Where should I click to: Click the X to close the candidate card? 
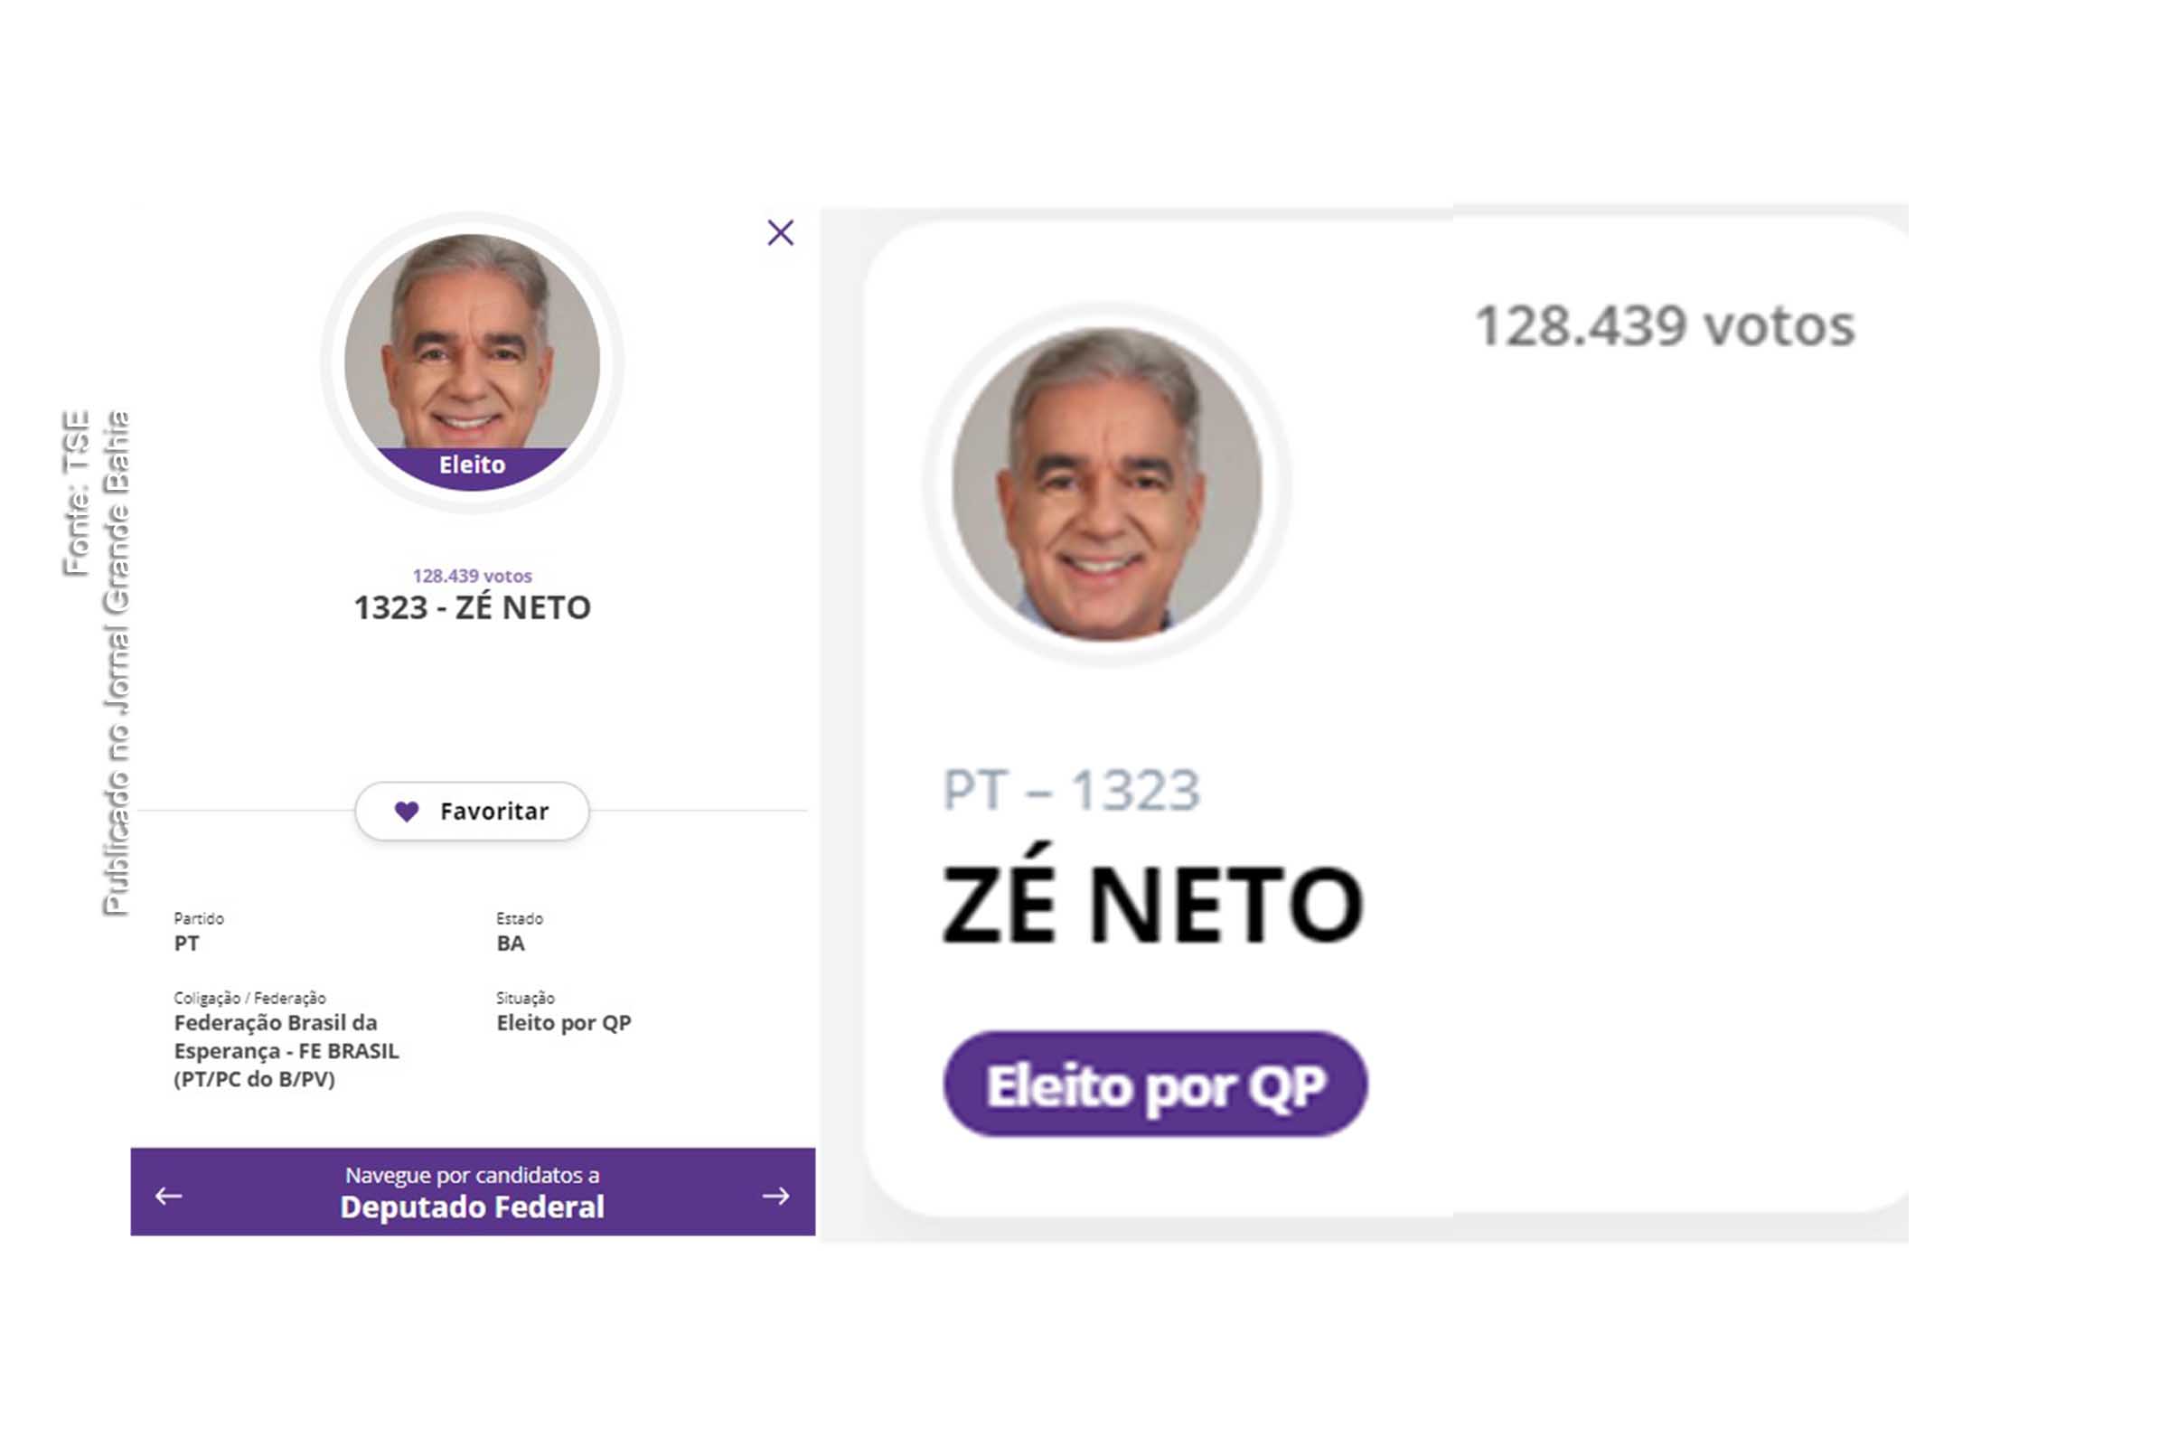(780, 232)
